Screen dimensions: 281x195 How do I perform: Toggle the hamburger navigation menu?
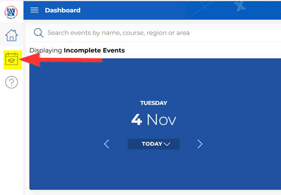34,10
